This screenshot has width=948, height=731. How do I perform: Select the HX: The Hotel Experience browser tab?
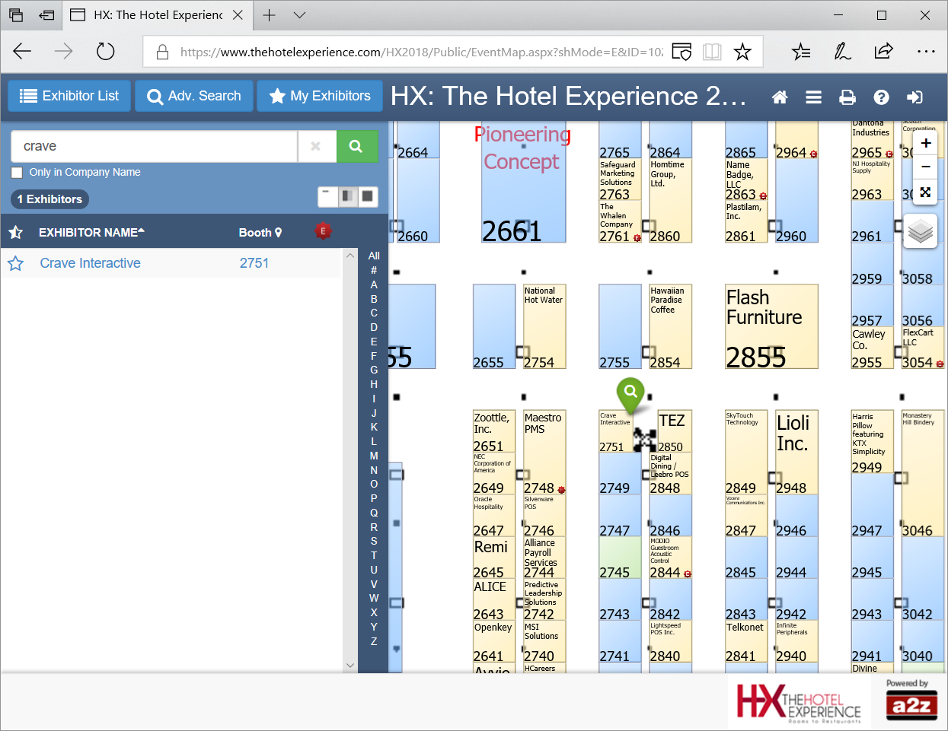click(x=158, y=15)
